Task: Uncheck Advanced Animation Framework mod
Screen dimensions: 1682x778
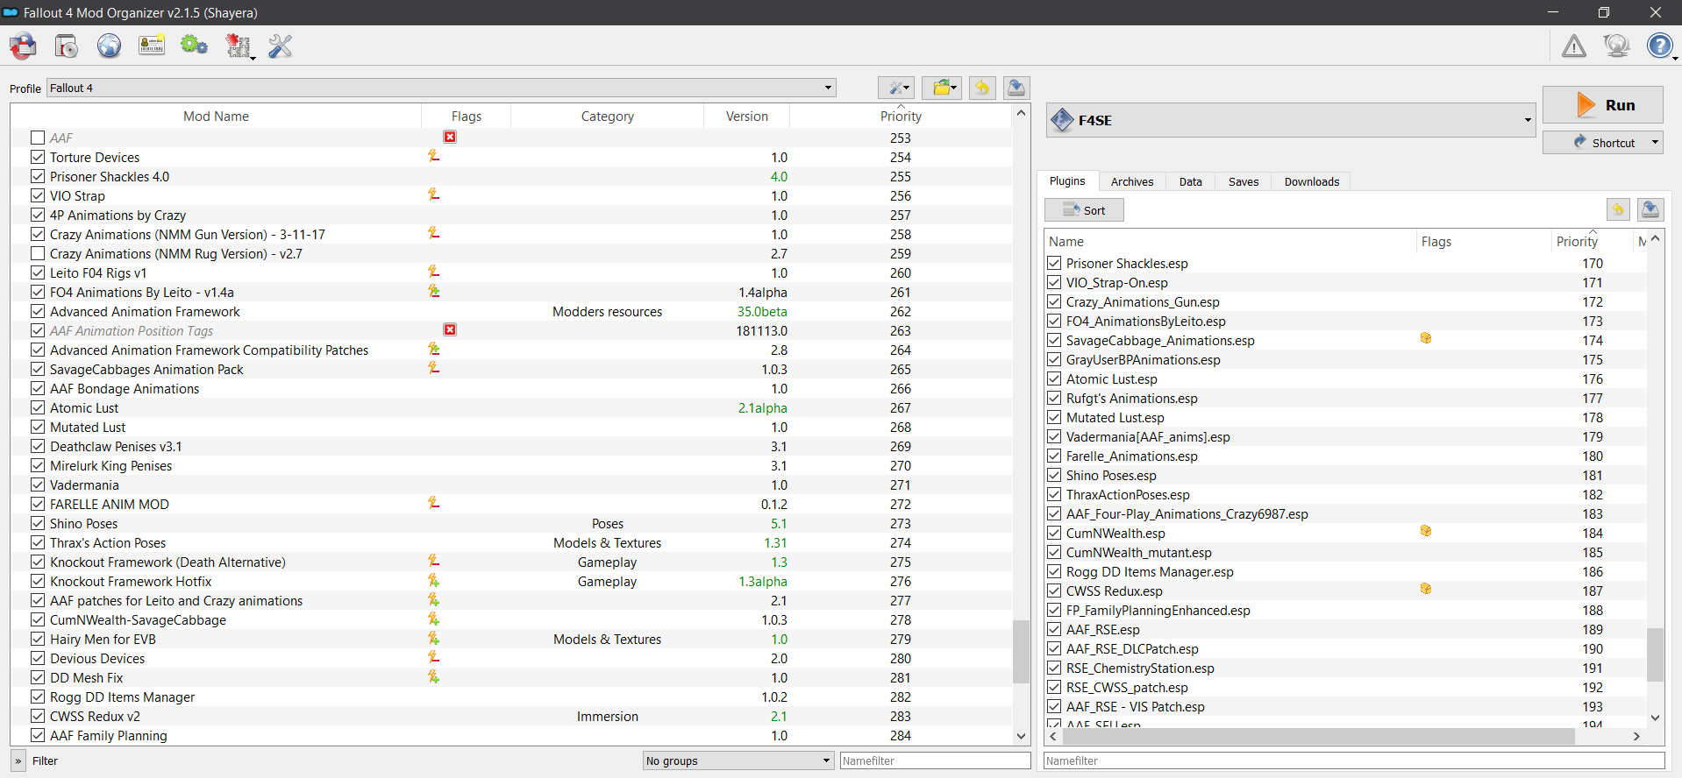Action: (38, 311)
